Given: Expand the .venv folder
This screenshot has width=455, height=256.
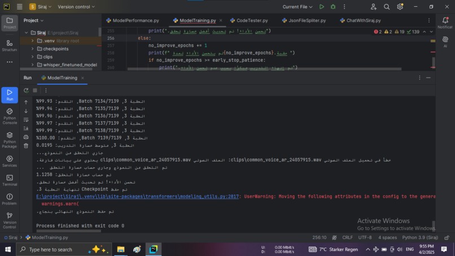Looking at the screenshot, I should (x=33, y=41).
